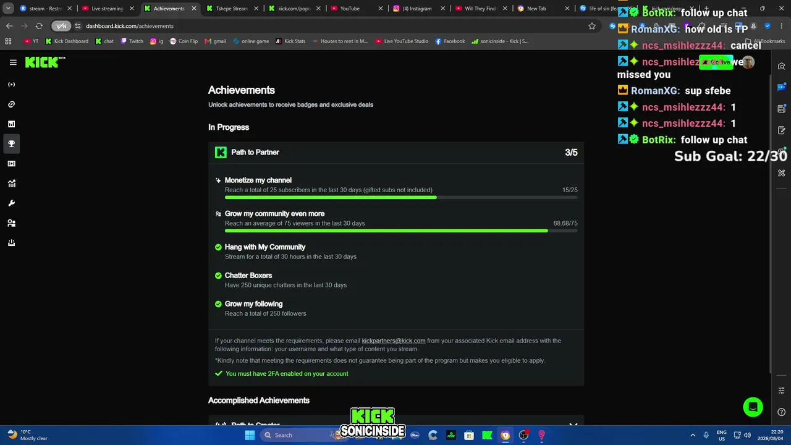Open OBS Studio from the taskbar

tap(523, 435)
